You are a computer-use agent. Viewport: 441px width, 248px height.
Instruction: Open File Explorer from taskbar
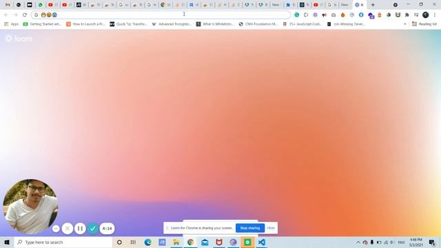pyautogui.click(x=176, y=242)
